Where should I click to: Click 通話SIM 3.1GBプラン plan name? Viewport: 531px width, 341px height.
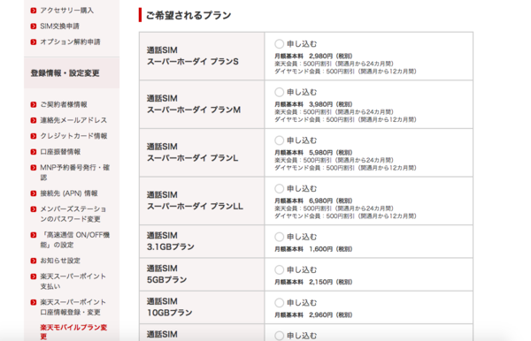click(x=170, y=241)
